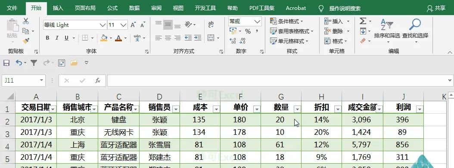Open accounting number format icon
The width and height of the screenshot is (454, 168).
tap(233, 31)
